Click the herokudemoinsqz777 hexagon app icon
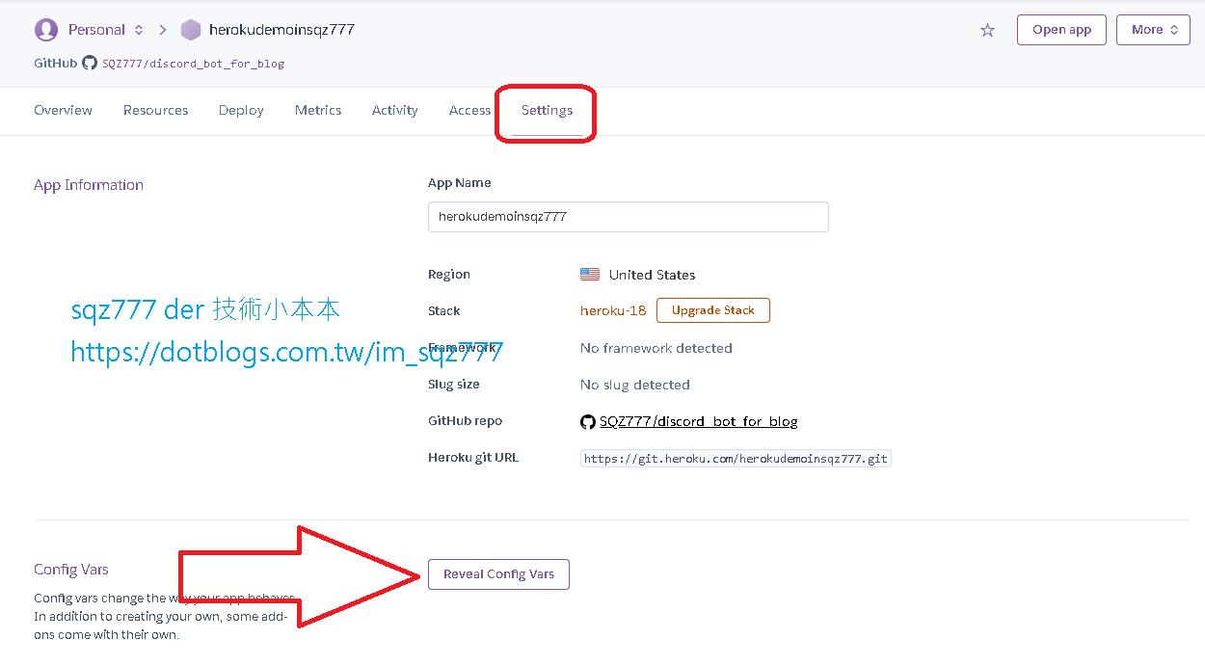1205x666 pixels. [191, 30]
